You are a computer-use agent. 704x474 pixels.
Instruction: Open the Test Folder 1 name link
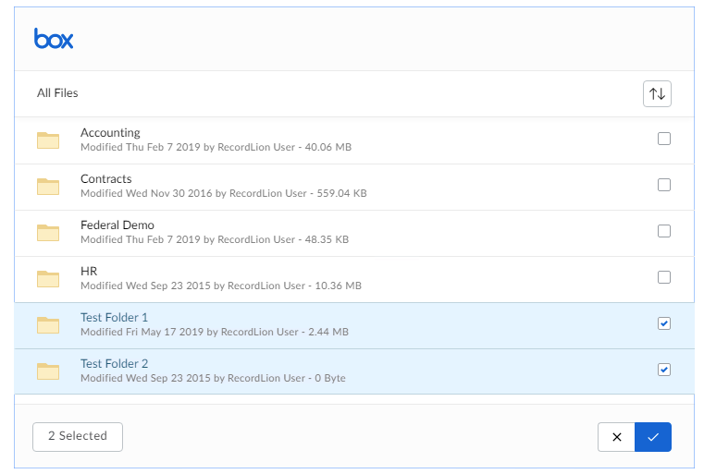tap(114, 318)
